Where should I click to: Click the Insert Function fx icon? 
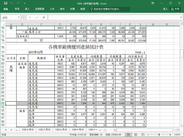(x=44, y=17)
